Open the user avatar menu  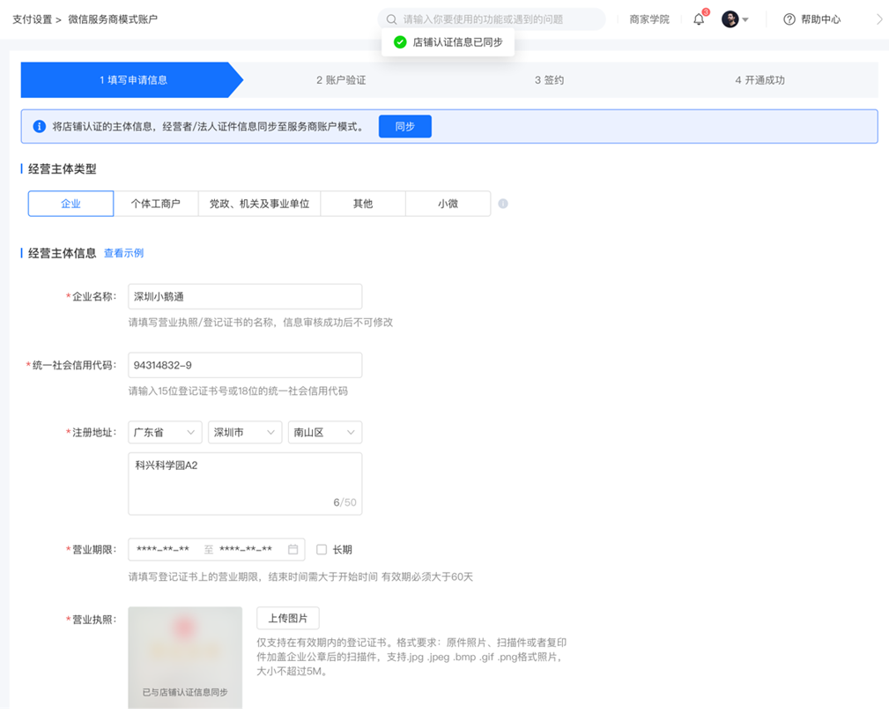click(730, 19)
